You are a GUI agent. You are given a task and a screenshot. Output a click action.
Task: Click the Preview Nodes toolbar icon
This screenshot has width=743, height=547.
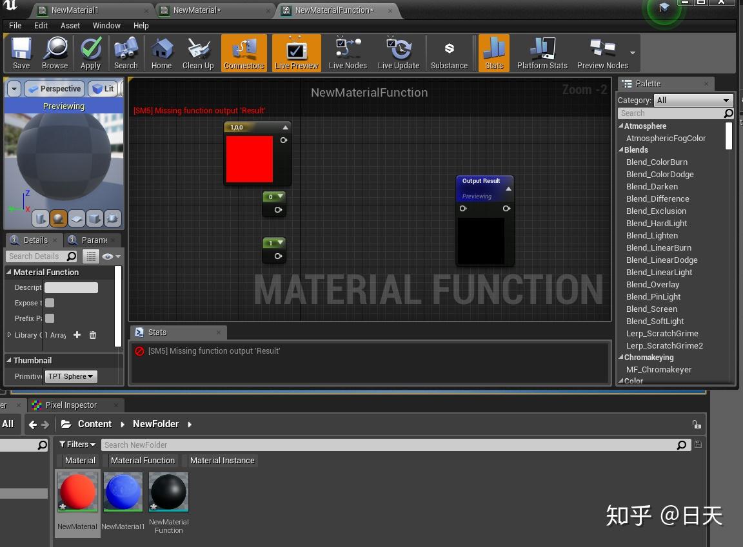tap(602, 53)
